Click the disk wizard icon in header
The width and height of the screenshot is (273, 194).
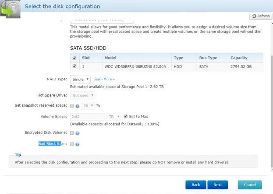click(x=10, y=8)
